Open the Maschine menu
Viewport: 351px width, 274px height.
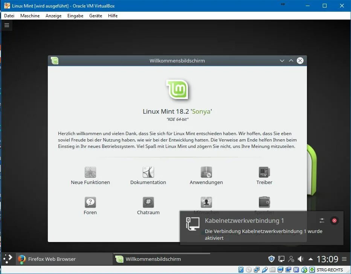coord(30,16)
